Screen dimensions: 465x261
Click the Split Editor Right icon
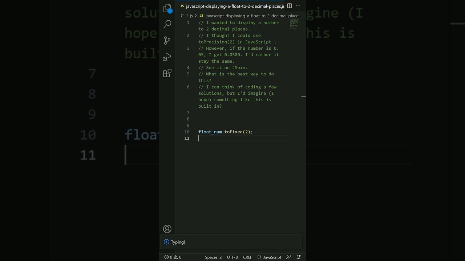290,6
